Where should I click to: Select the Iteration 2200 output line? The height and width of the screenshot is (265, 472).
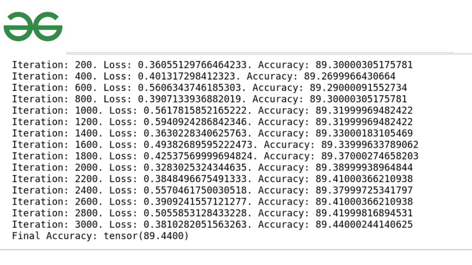[212, 179]
